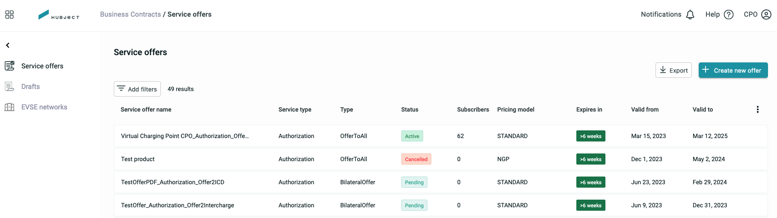Open the CPO user profile icon
Viewport: 777px width, 218px height.
click(766, 15)
